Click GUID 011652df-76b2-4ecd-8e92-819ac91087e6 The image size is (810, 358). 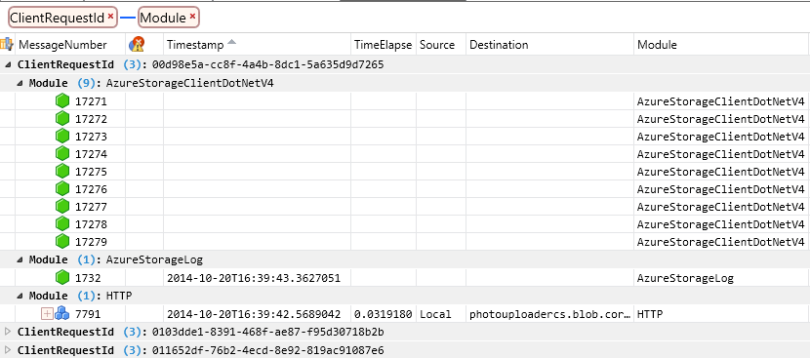click(267, 350)
